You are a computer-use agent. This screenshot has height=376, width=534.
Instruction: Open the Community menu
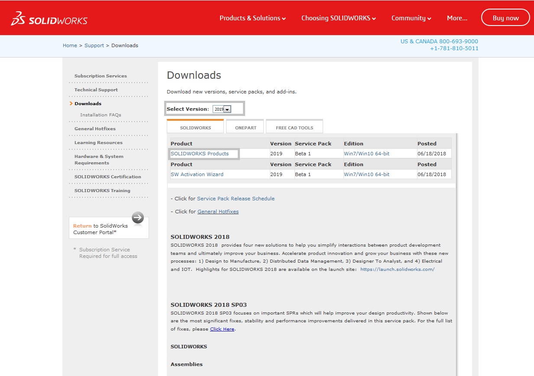click(x=411, y=18)
